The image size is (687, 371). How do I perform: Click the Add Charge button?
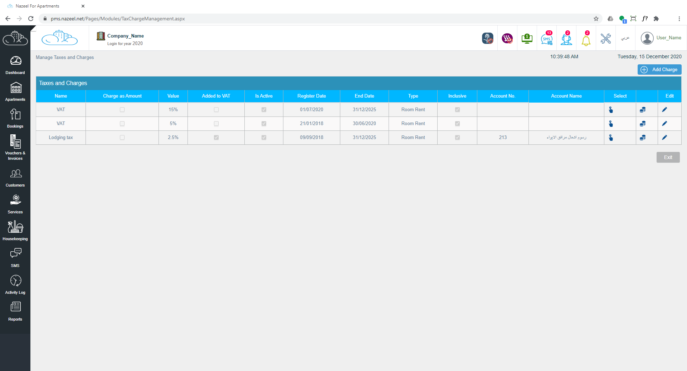pos(659,70)
